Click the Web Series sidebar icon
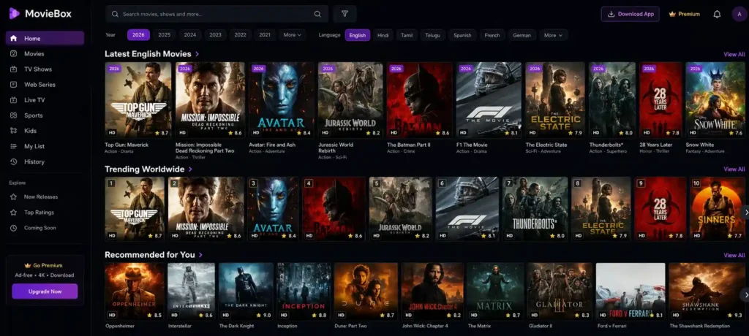This screenshot has height=336, width=749. (x=14, y=85)
